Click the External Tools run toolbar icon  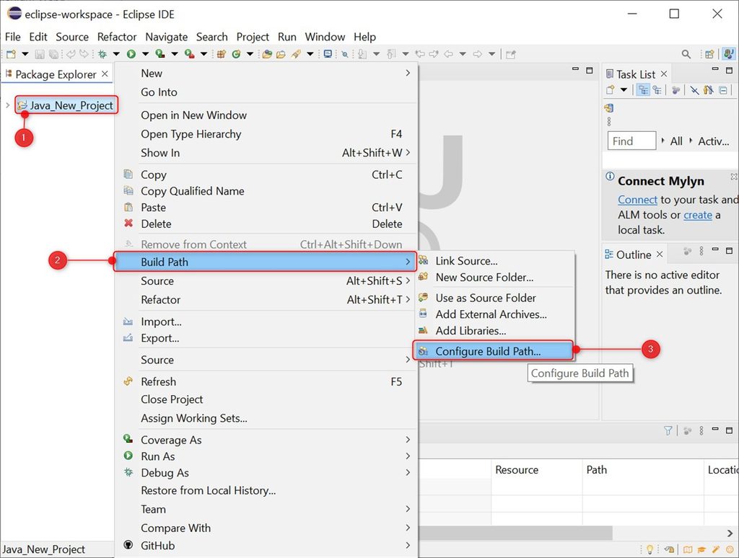(x=190, y=54)
